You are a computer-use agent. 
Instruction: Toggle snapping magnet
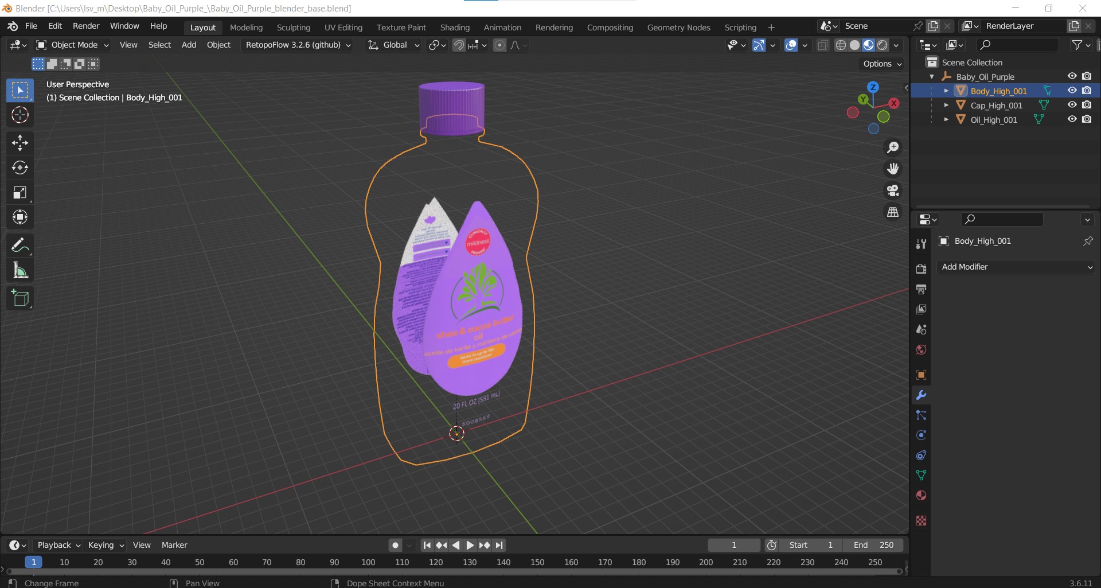point(459,45)
